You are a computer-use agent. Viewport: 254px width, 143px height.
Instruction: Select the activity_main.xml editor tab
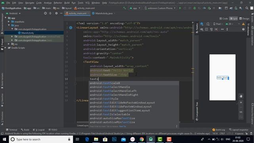coord(77,13)
